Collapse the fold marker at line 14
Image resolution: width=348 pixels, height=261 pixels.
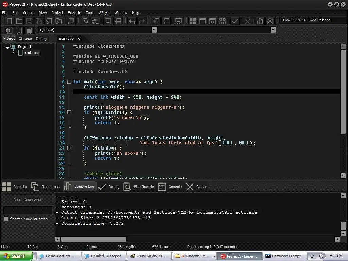pyautogui.click(x=69, y=112)
